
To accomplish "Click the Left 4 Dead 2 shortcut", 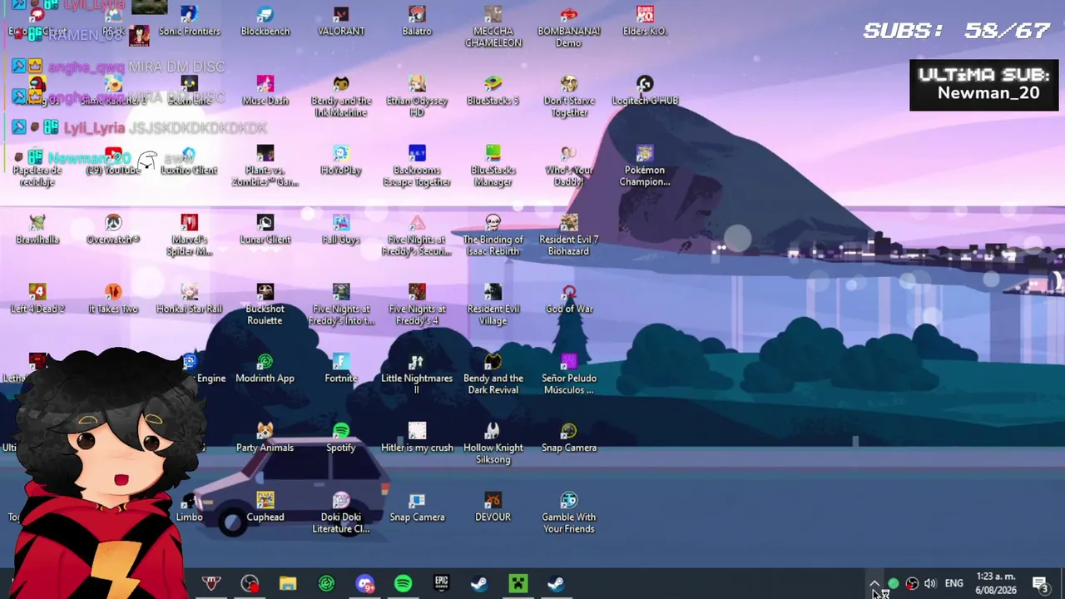I will (x=37, y=299).
